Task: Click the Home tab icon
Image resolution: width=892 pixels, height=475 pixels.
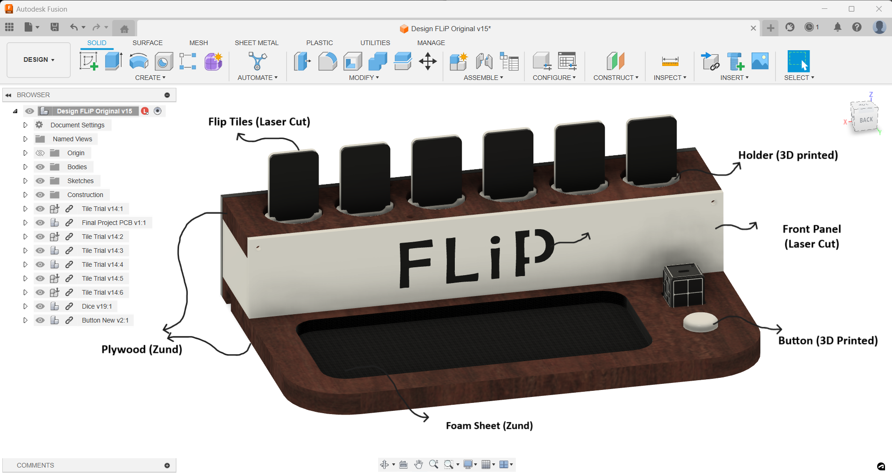Action: click(x=124, y=29)
